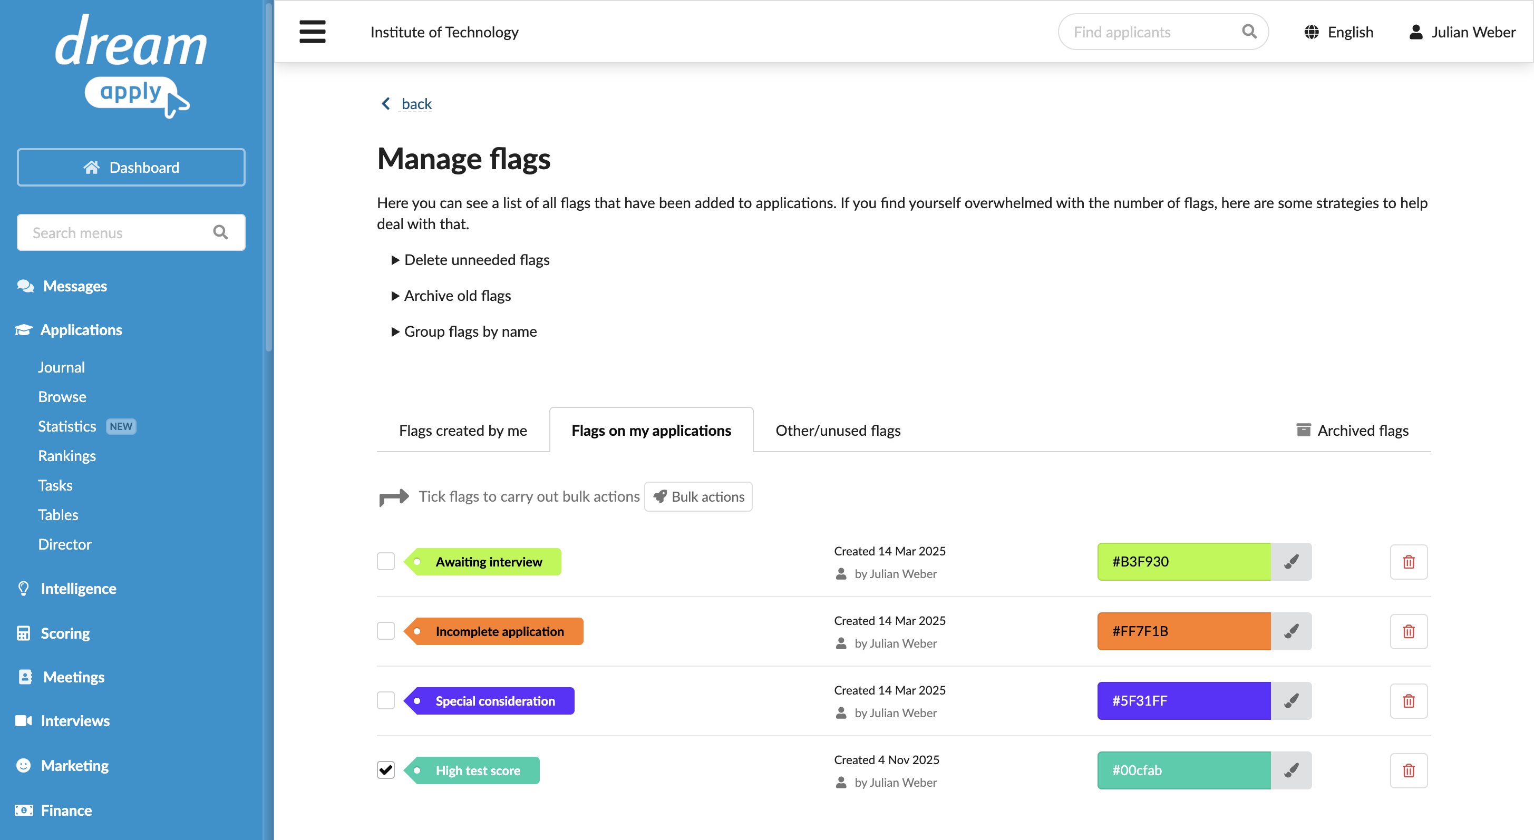Click the Incomplete application flag label
This screenshot has height=840, width=1534.
click(x=493, y=631)
